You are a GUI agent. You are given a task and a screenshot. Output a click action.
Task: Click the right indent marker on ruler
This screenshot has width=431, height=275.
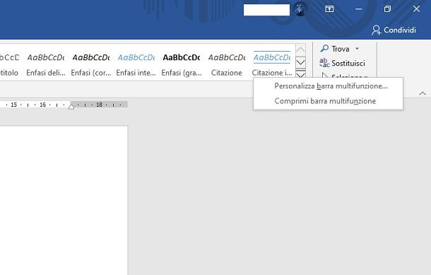pyautogui.click(x=71, y=106)
